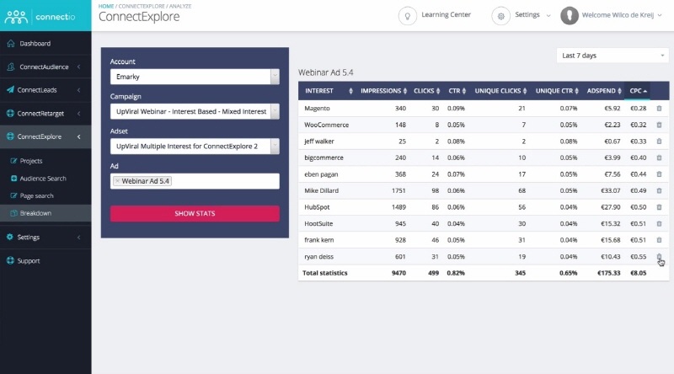
Task: Sort table by CTR column
Action: pyautogui.click(x=457, y=91)
